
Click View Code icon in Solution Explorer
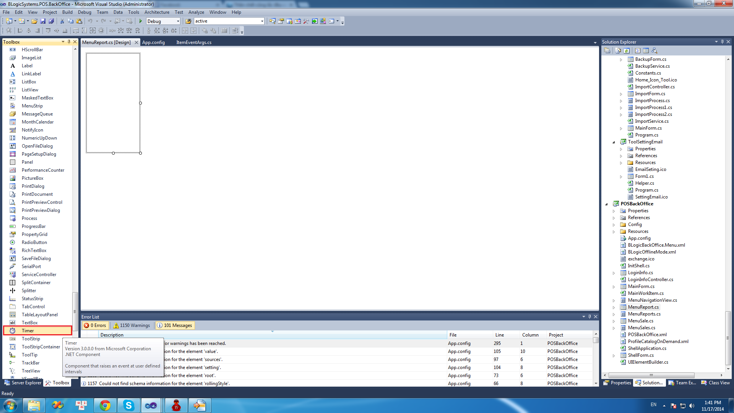pos(638,50)
